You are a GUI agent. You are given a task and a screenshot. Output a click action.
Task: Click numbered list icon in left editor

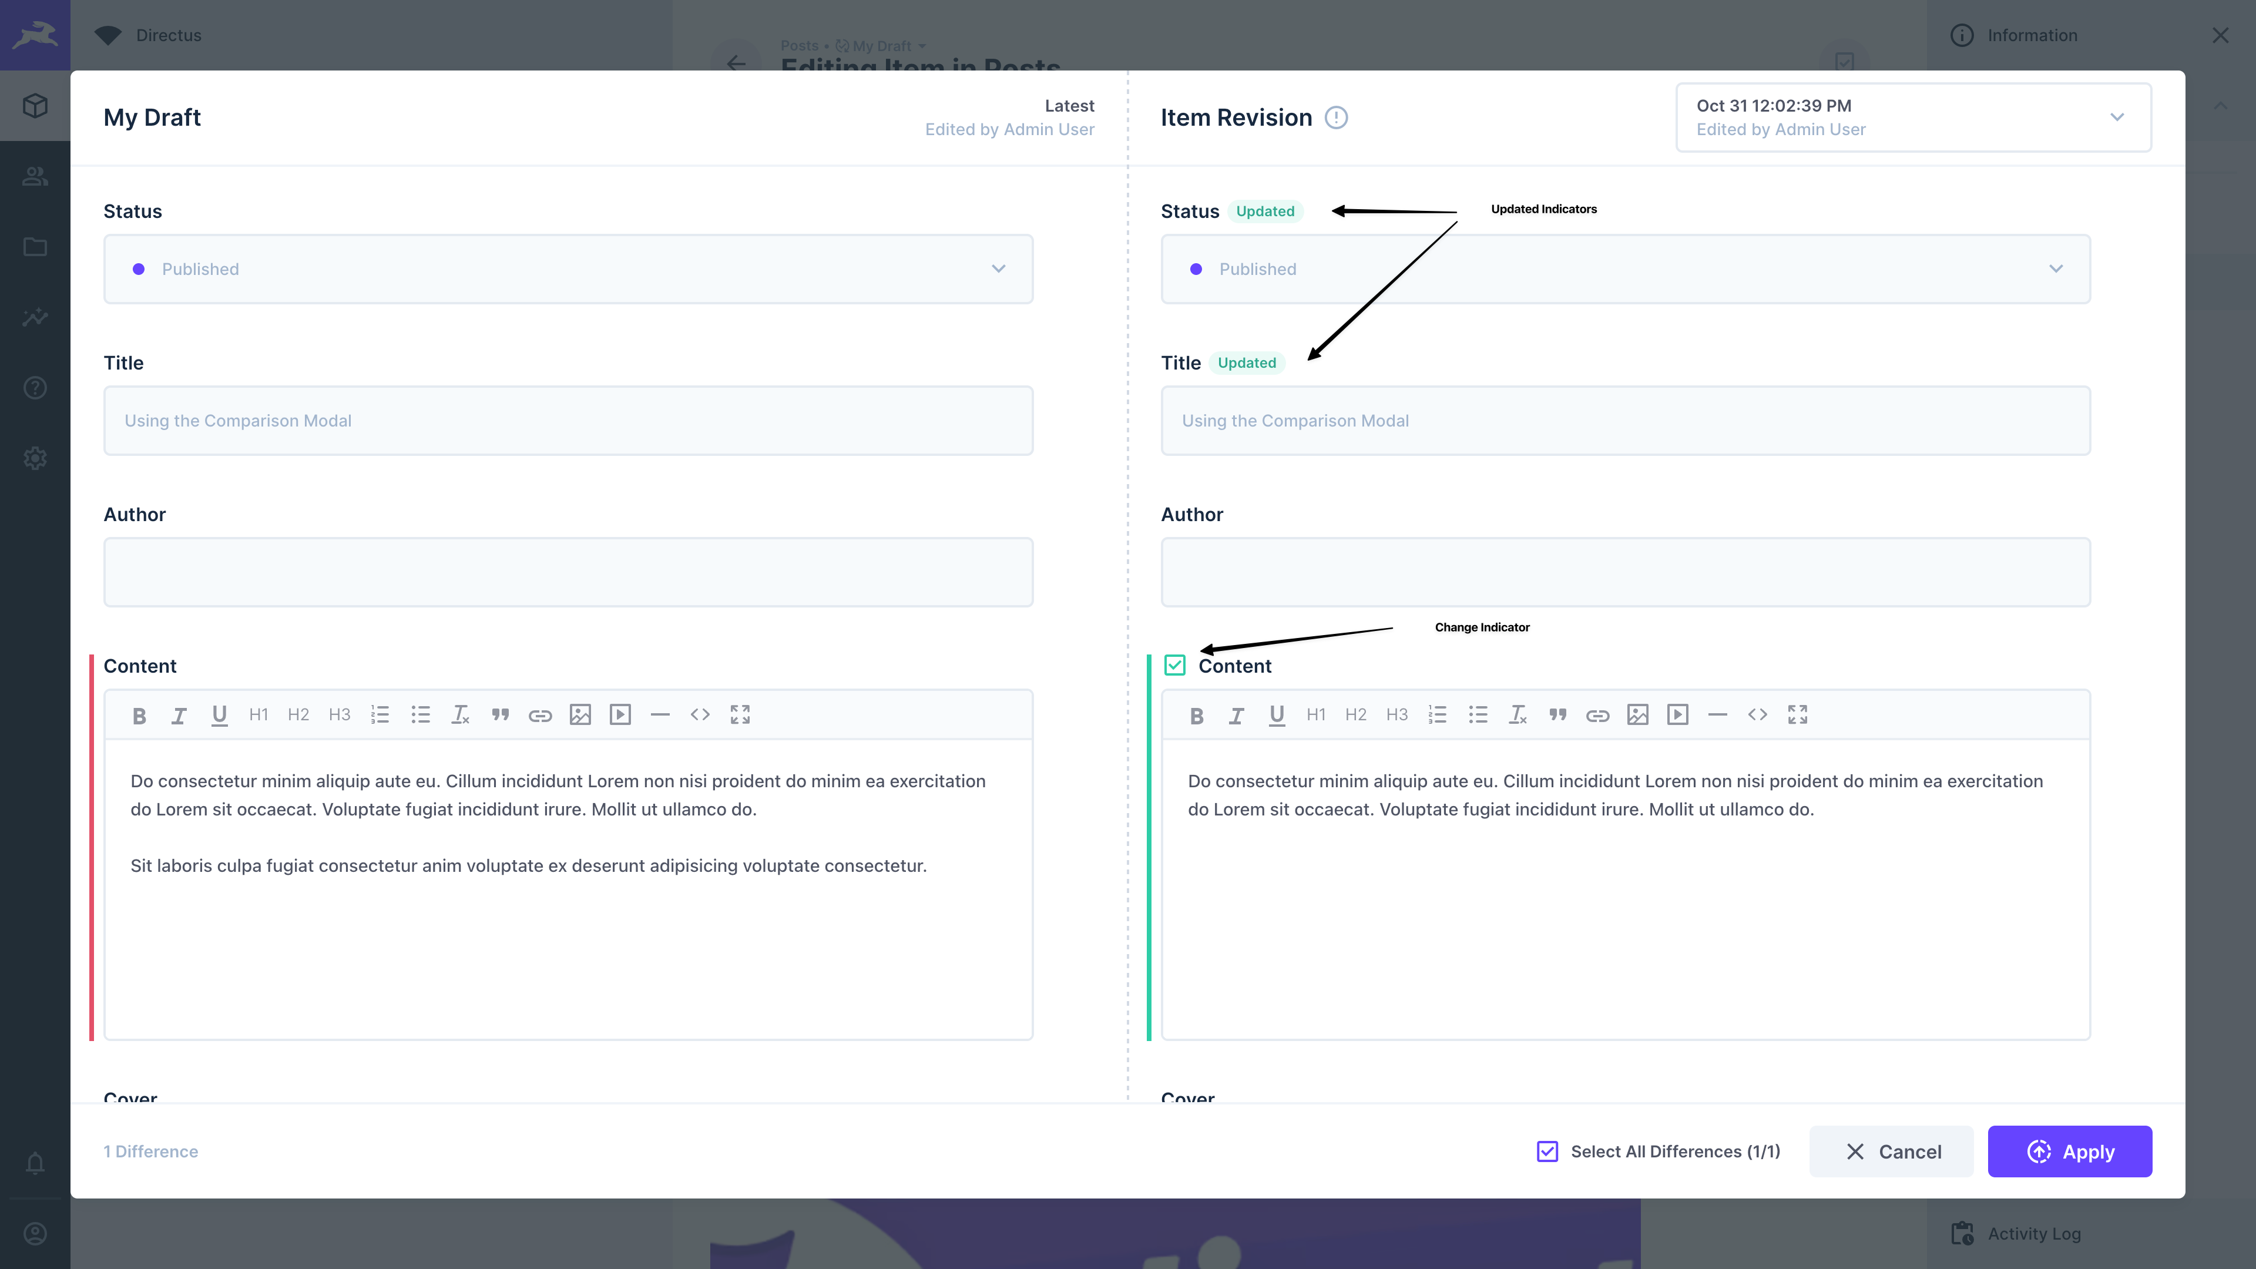tap(379, 716)
